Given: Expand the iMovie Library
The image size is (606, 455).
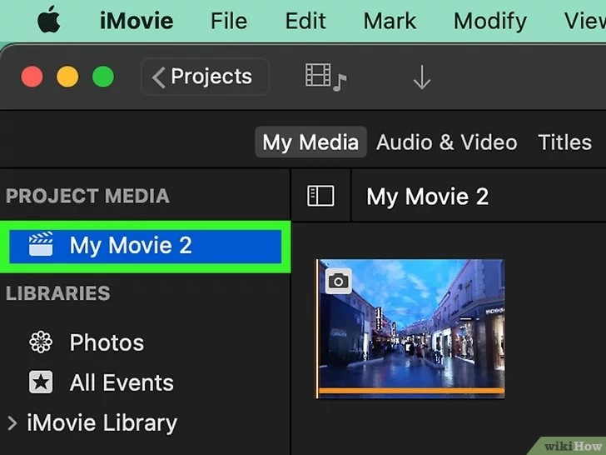Looking at the screenshot, I should [12, 422].
